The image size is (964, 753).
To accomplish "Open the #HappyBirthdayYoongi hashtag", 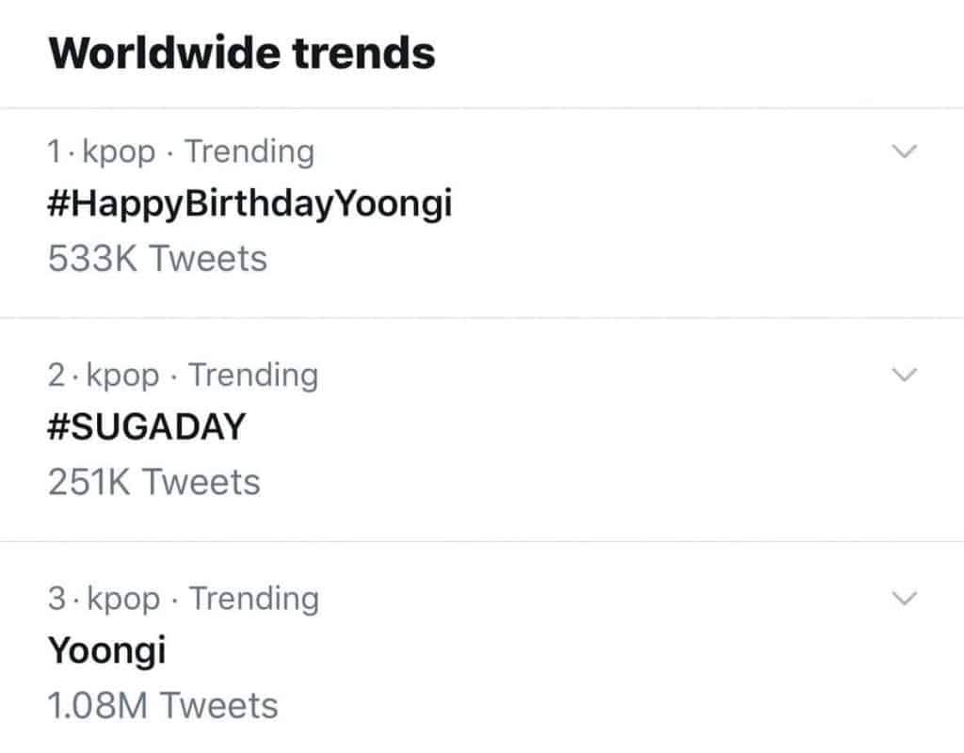I will coord(249,203).
